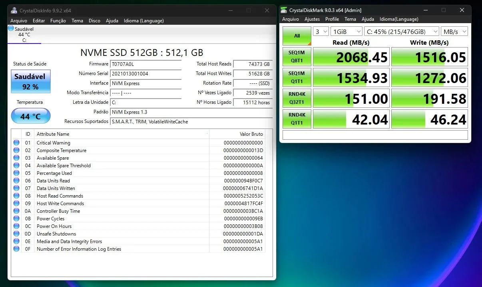Click status orb for Media and Data Integrity Errors
The image size is (482, 287).
pyautogui.click(x=16, y=241)
